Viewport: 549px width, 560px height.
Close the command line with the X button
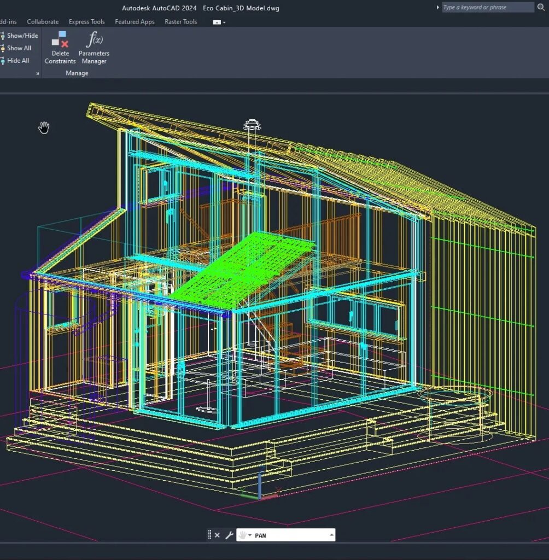pos(217,535)
